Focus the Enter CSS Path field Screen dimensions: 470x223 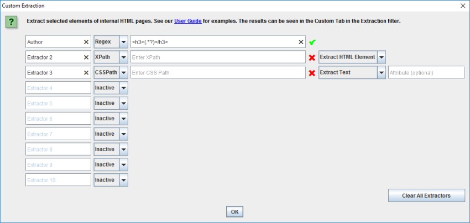pyautogui.click(x=218, y=72)
